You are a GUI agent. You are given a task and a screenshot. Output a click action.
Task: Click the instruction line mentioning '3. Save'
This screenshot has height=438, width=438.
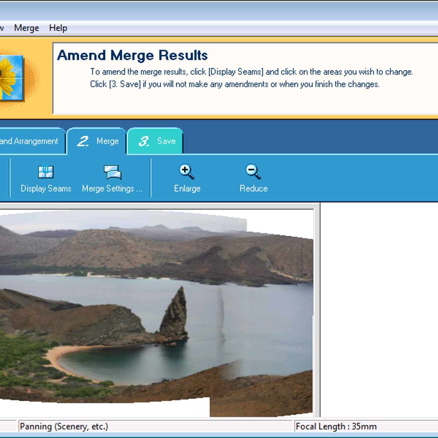pyautogui.click(x=235, y=84)
